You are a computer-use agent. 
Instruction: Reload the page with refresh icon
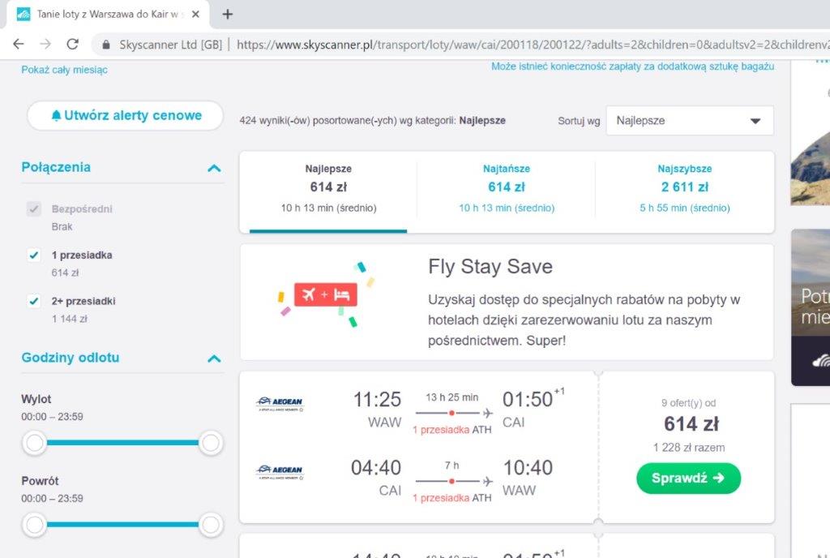[x=72, y=45]
